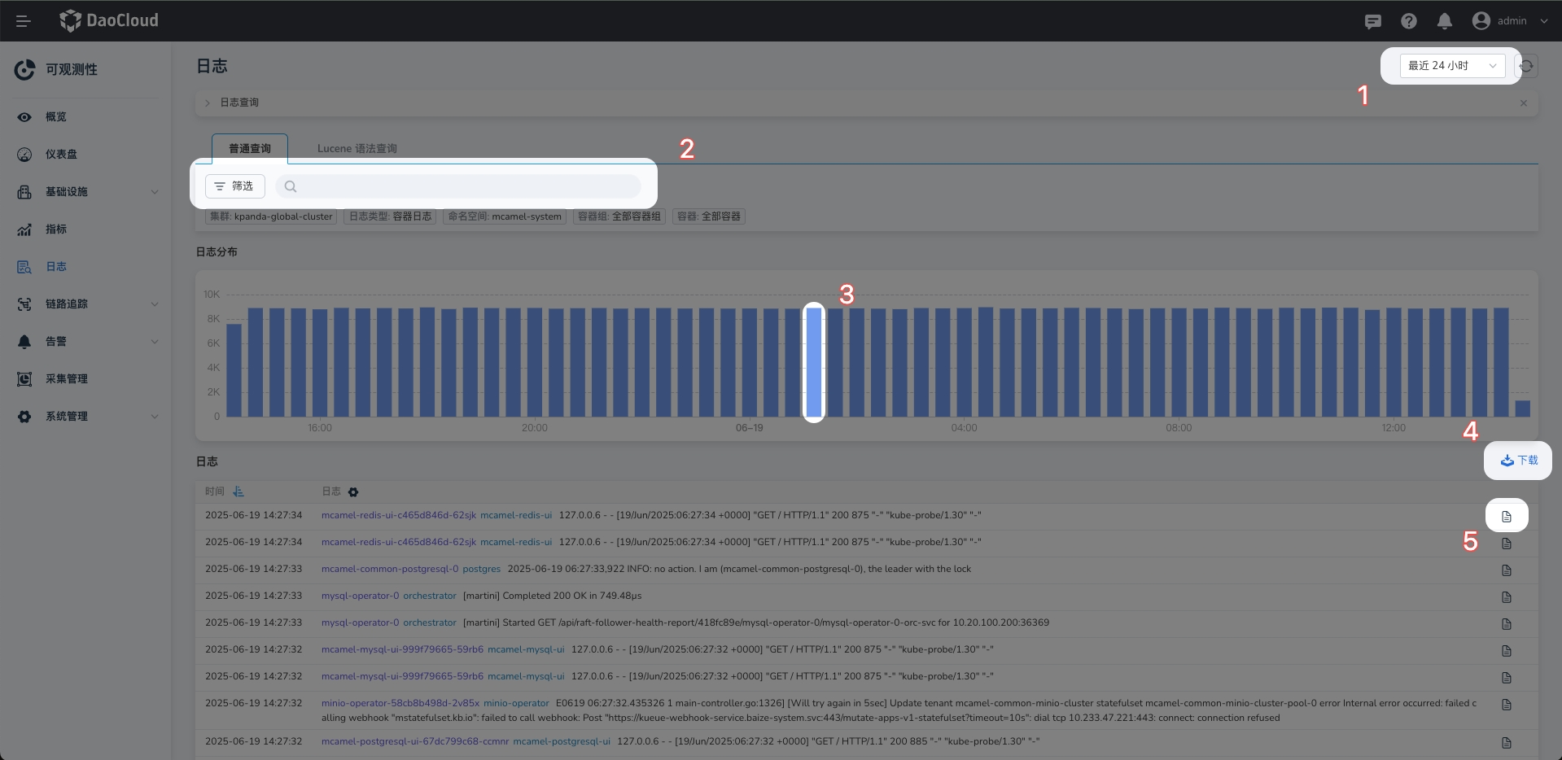Expand the 日志查询 collapsible panel
Viewport: 1562px width, 760px height.
(x=208, y=103)
